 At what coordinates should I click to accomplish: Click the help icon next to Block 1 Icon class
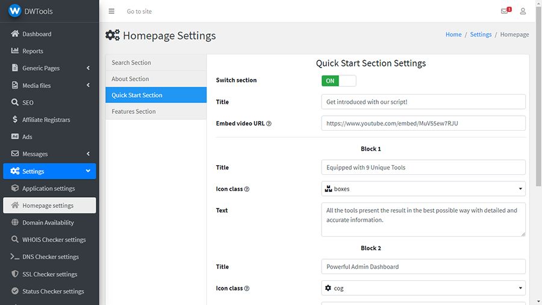tap(247, 189)
